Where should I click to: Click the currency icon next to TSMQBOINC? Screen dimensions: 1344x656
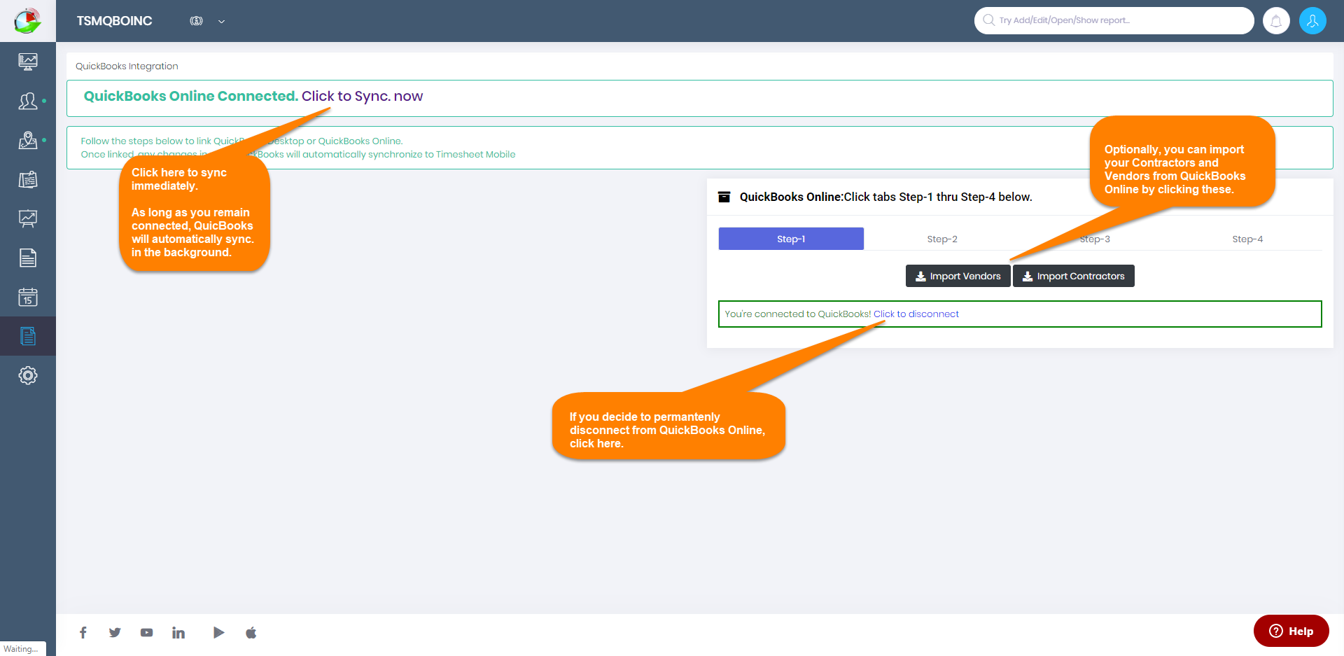click(x=196, y=21)
